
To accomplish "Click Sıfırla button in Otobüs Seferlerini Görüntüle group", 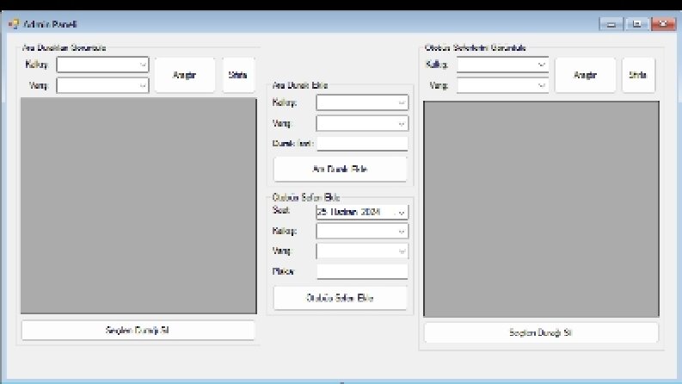I will pos(638,75).
